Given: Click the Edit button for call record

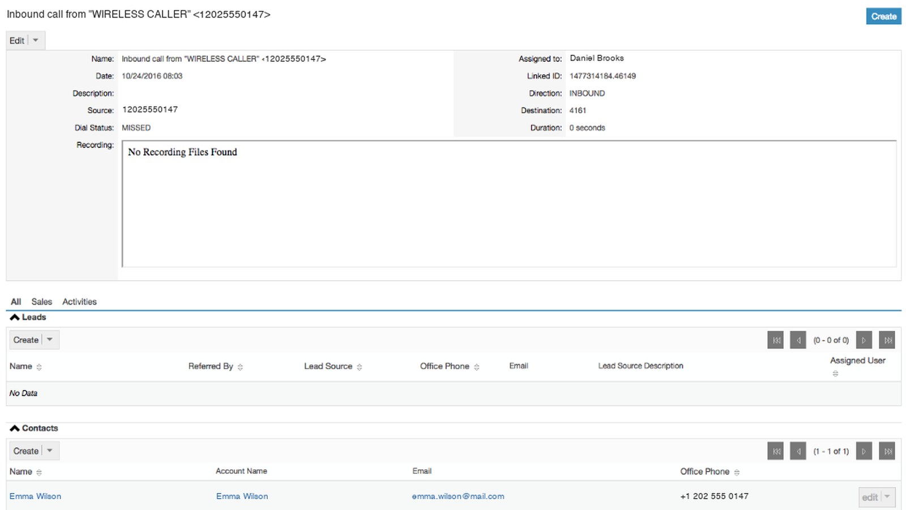Looking at the screenshot, I should pos(17,40).
